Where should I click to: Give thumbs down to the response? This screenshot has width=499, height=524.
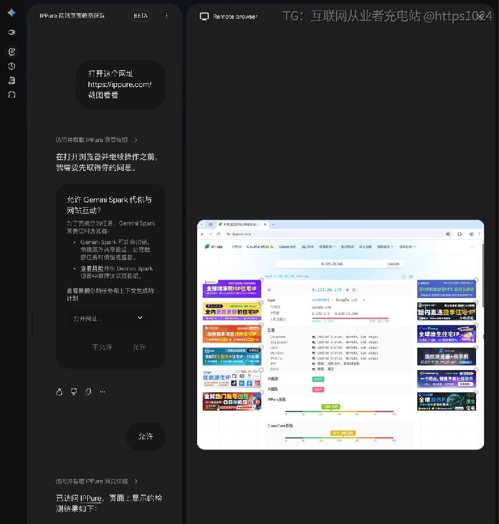(x=74, y=392)
